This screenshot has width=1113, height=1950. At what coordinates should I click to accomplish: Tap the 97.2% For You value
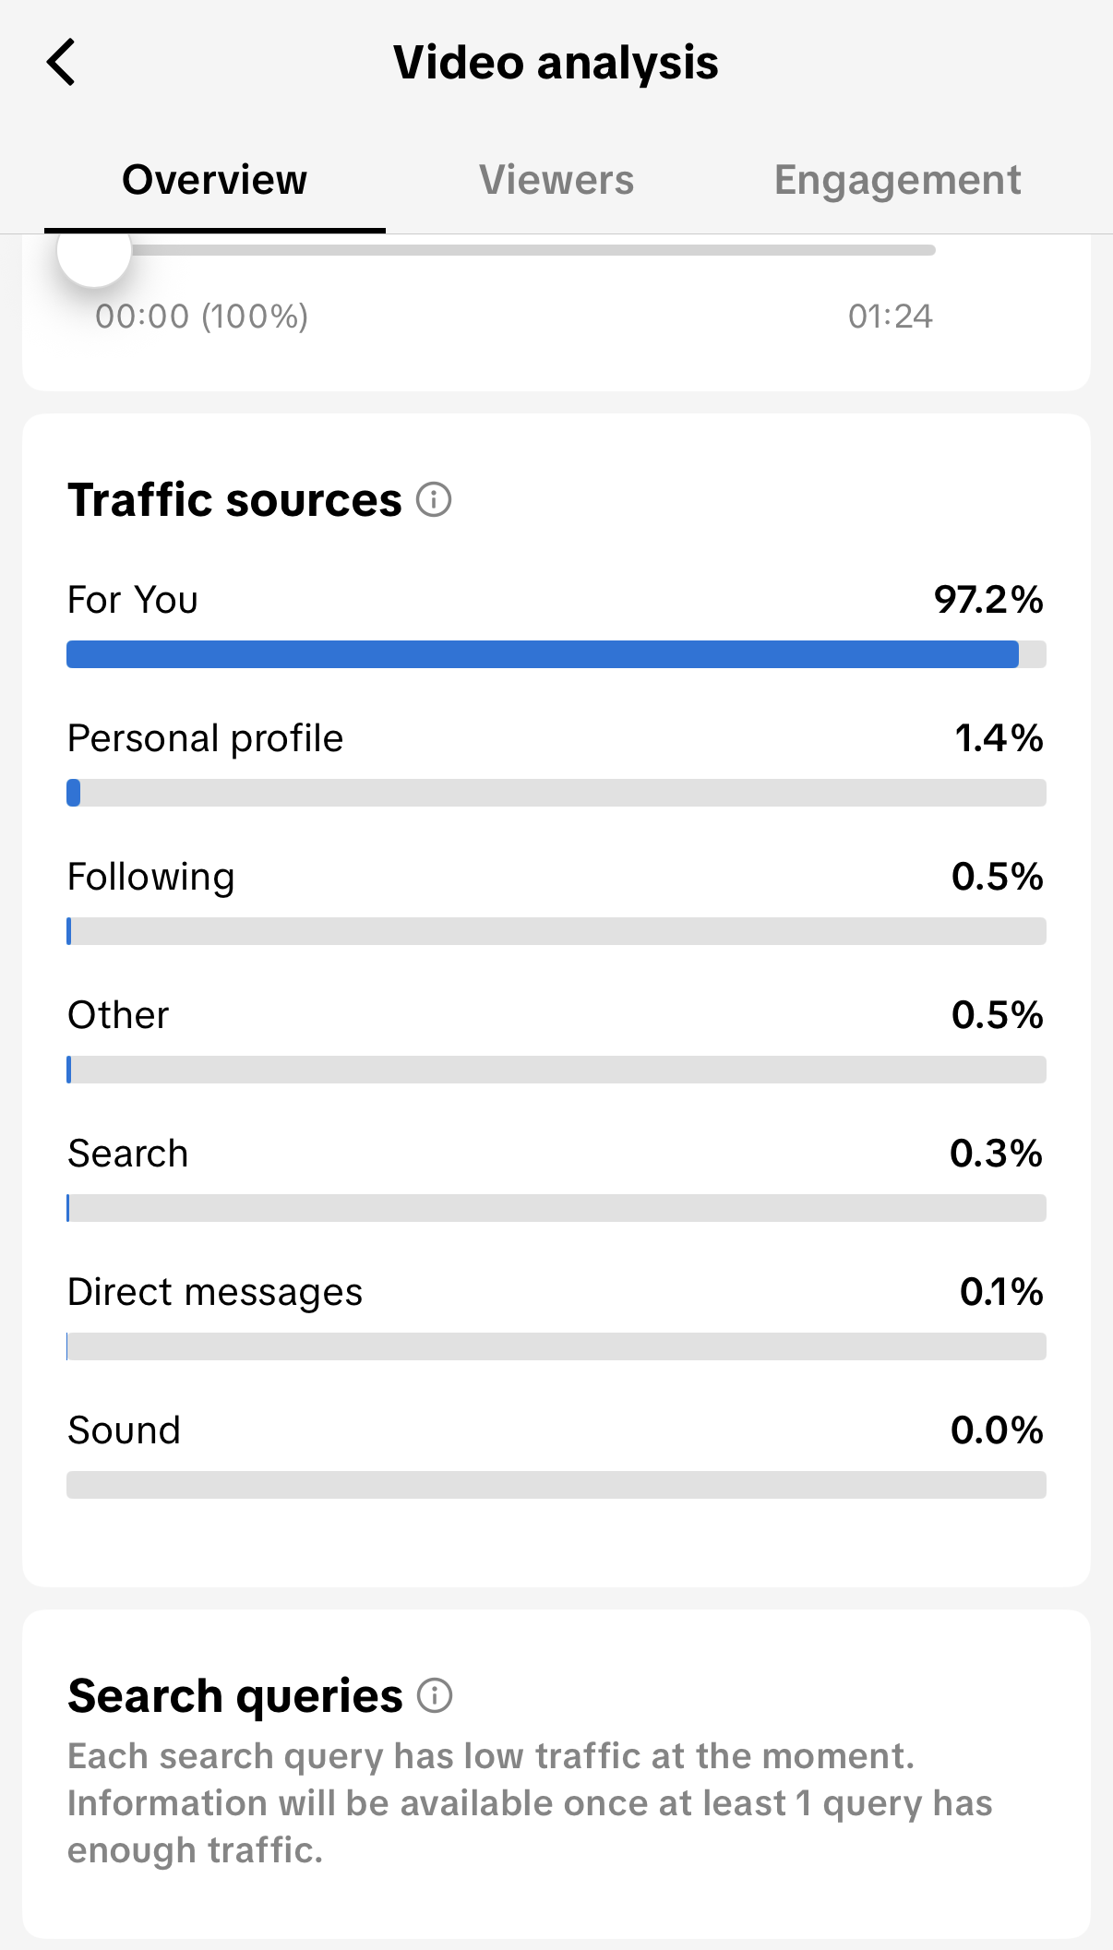pos(987,600)
